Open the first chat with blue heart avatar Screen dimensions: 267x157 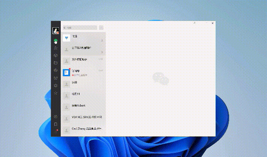[83, 38]
